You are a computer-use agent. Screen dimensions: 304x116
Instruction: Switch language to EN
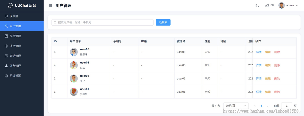pyautogui.click(x=270, y=5)
